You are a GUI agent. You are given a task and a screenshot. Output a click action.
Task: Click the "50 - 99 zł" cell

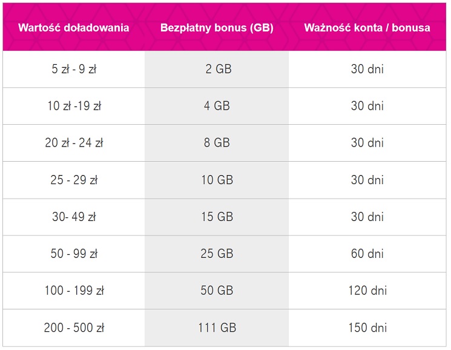tap(74, 254)
